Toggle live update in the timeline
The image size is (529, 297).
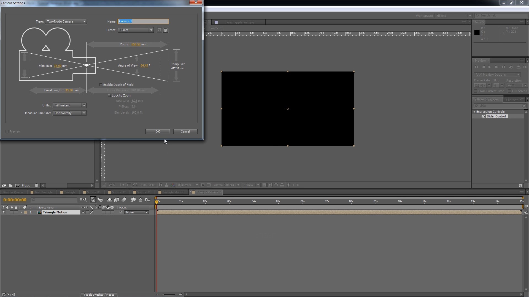click(x=93, y=200)
